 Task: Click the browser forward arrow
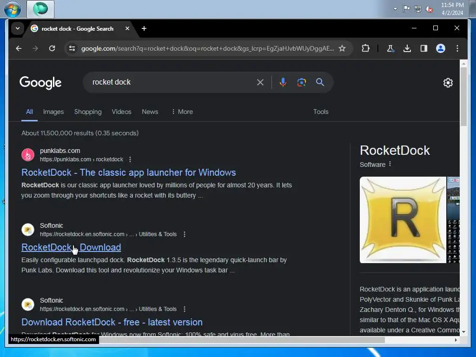(x=35, y=48)
